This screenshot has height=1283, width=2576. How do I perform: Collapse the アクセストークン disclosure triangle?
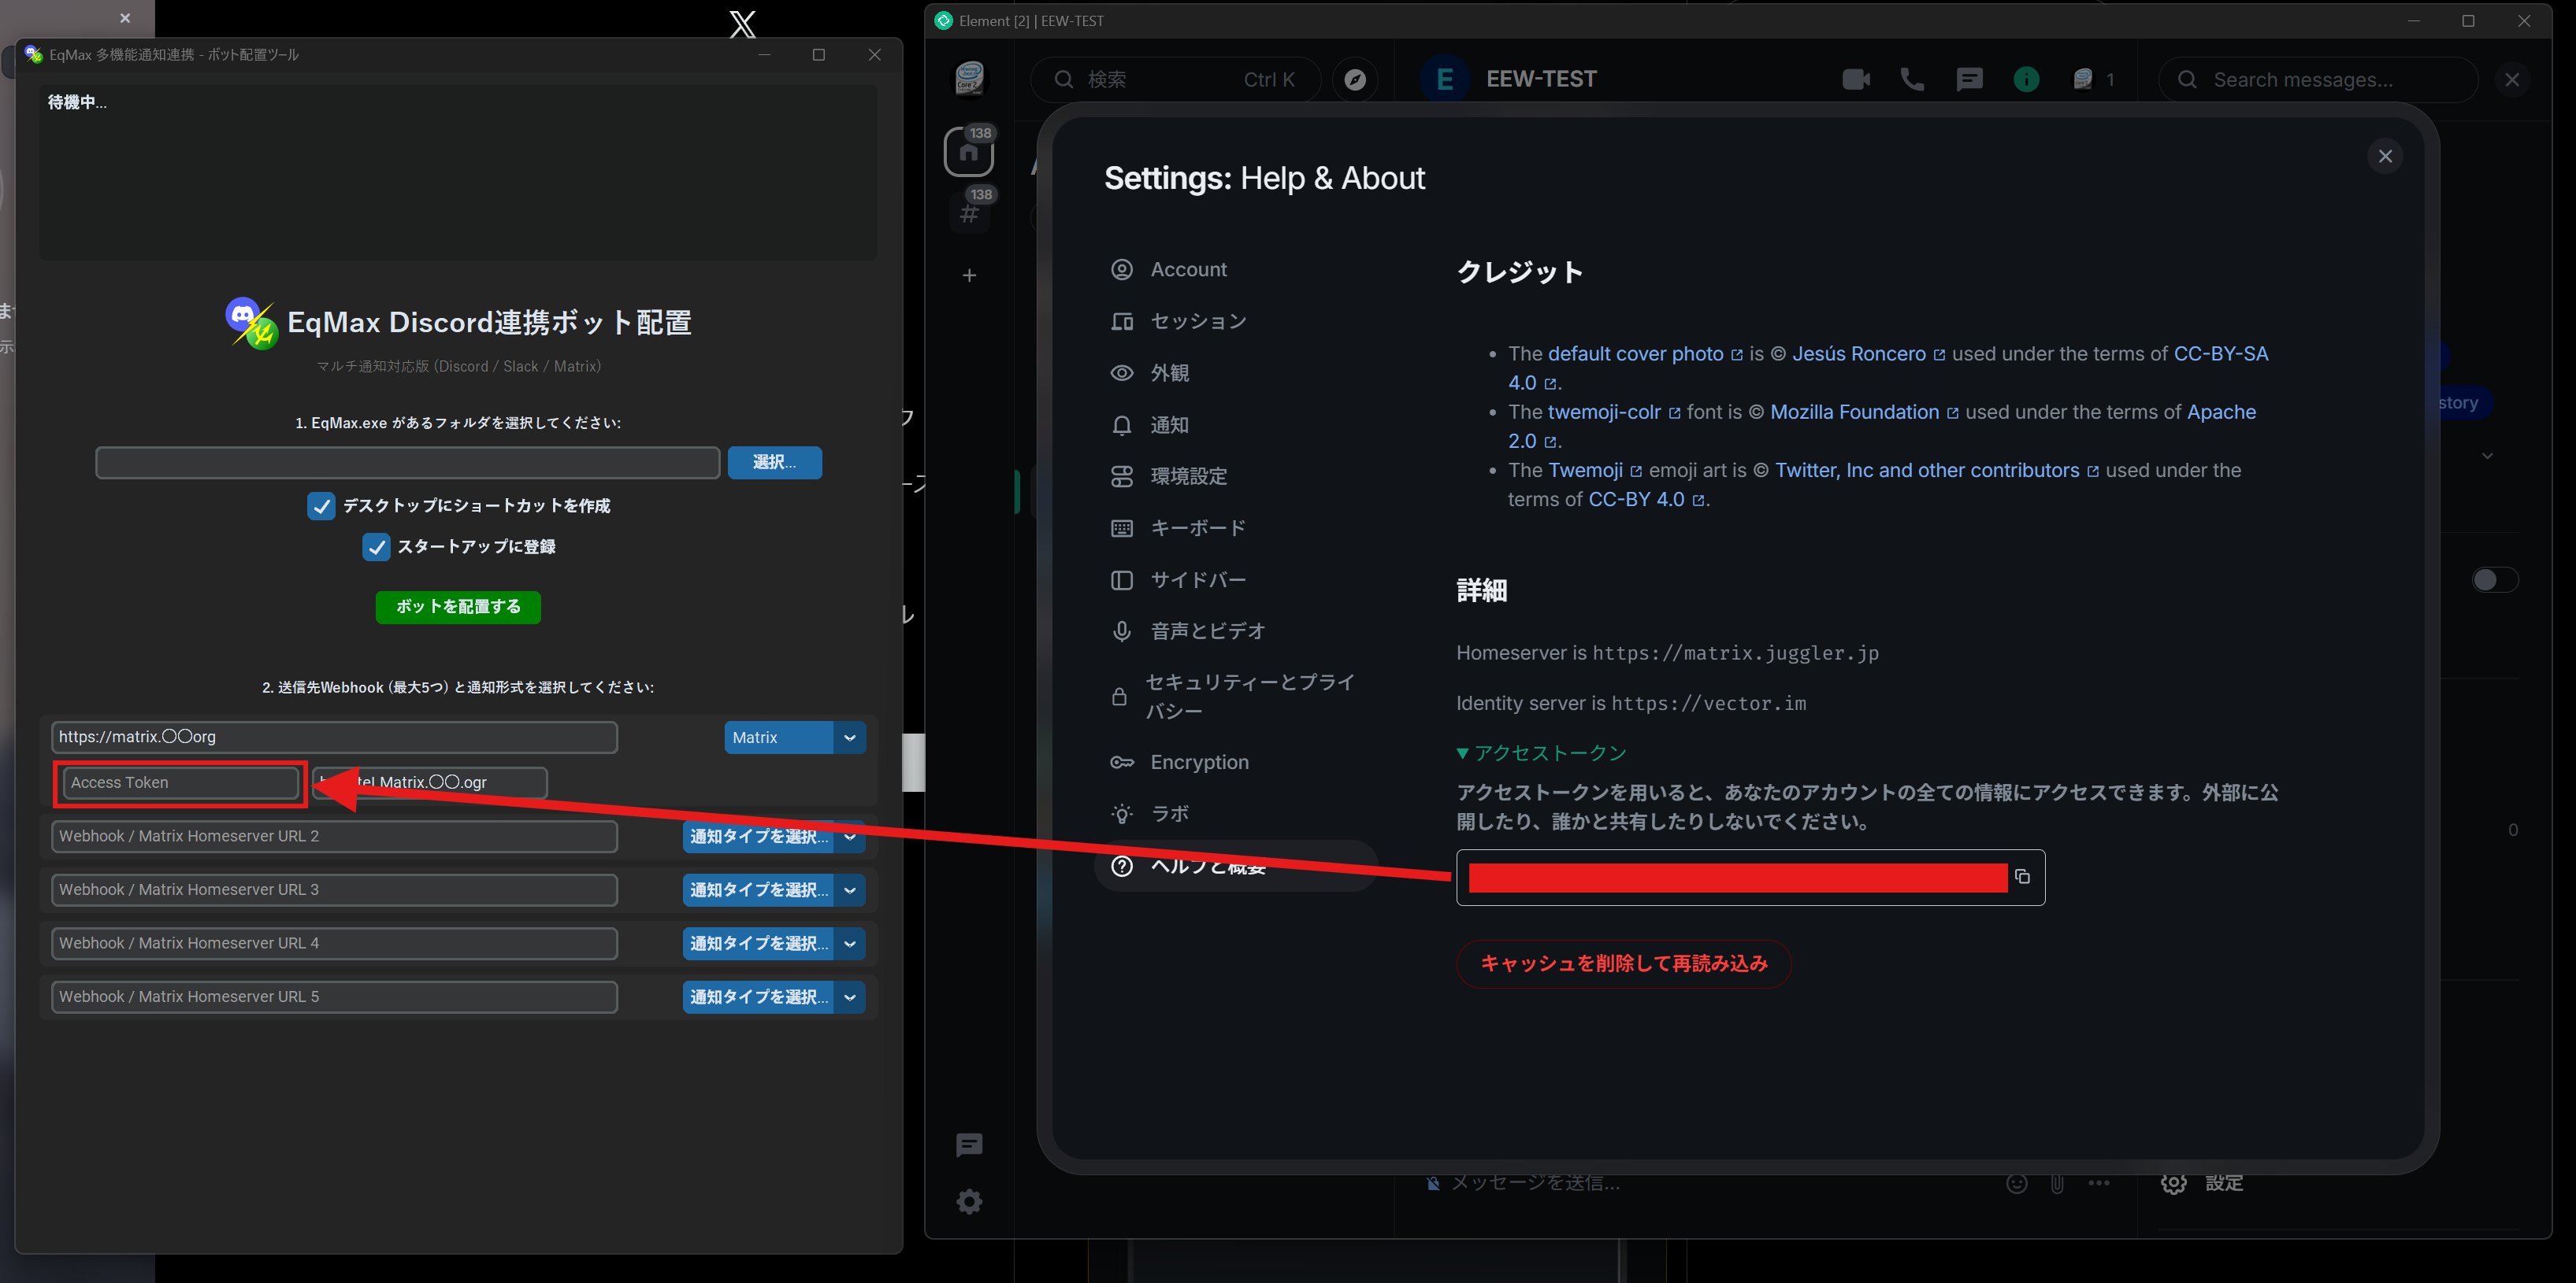point(1463,752)
